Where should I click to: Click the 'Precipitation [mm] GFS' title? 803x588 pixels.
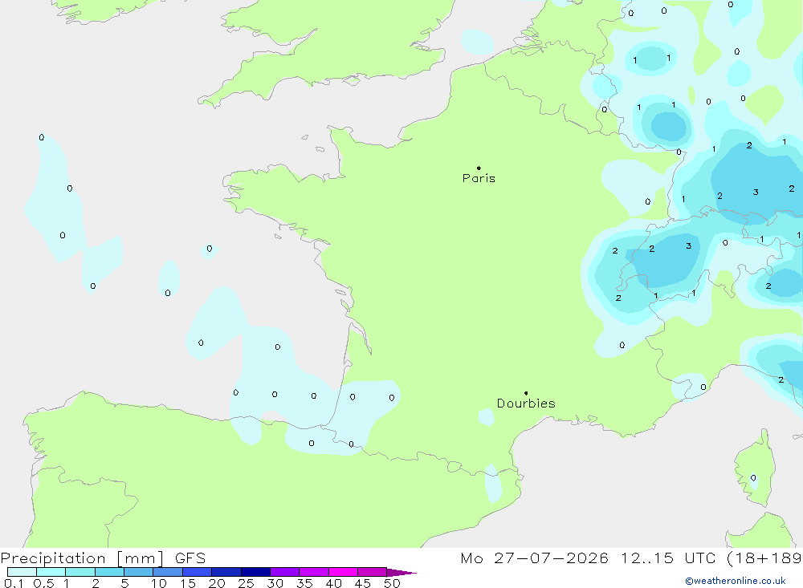pyautogui.click(x=103, y=558)
